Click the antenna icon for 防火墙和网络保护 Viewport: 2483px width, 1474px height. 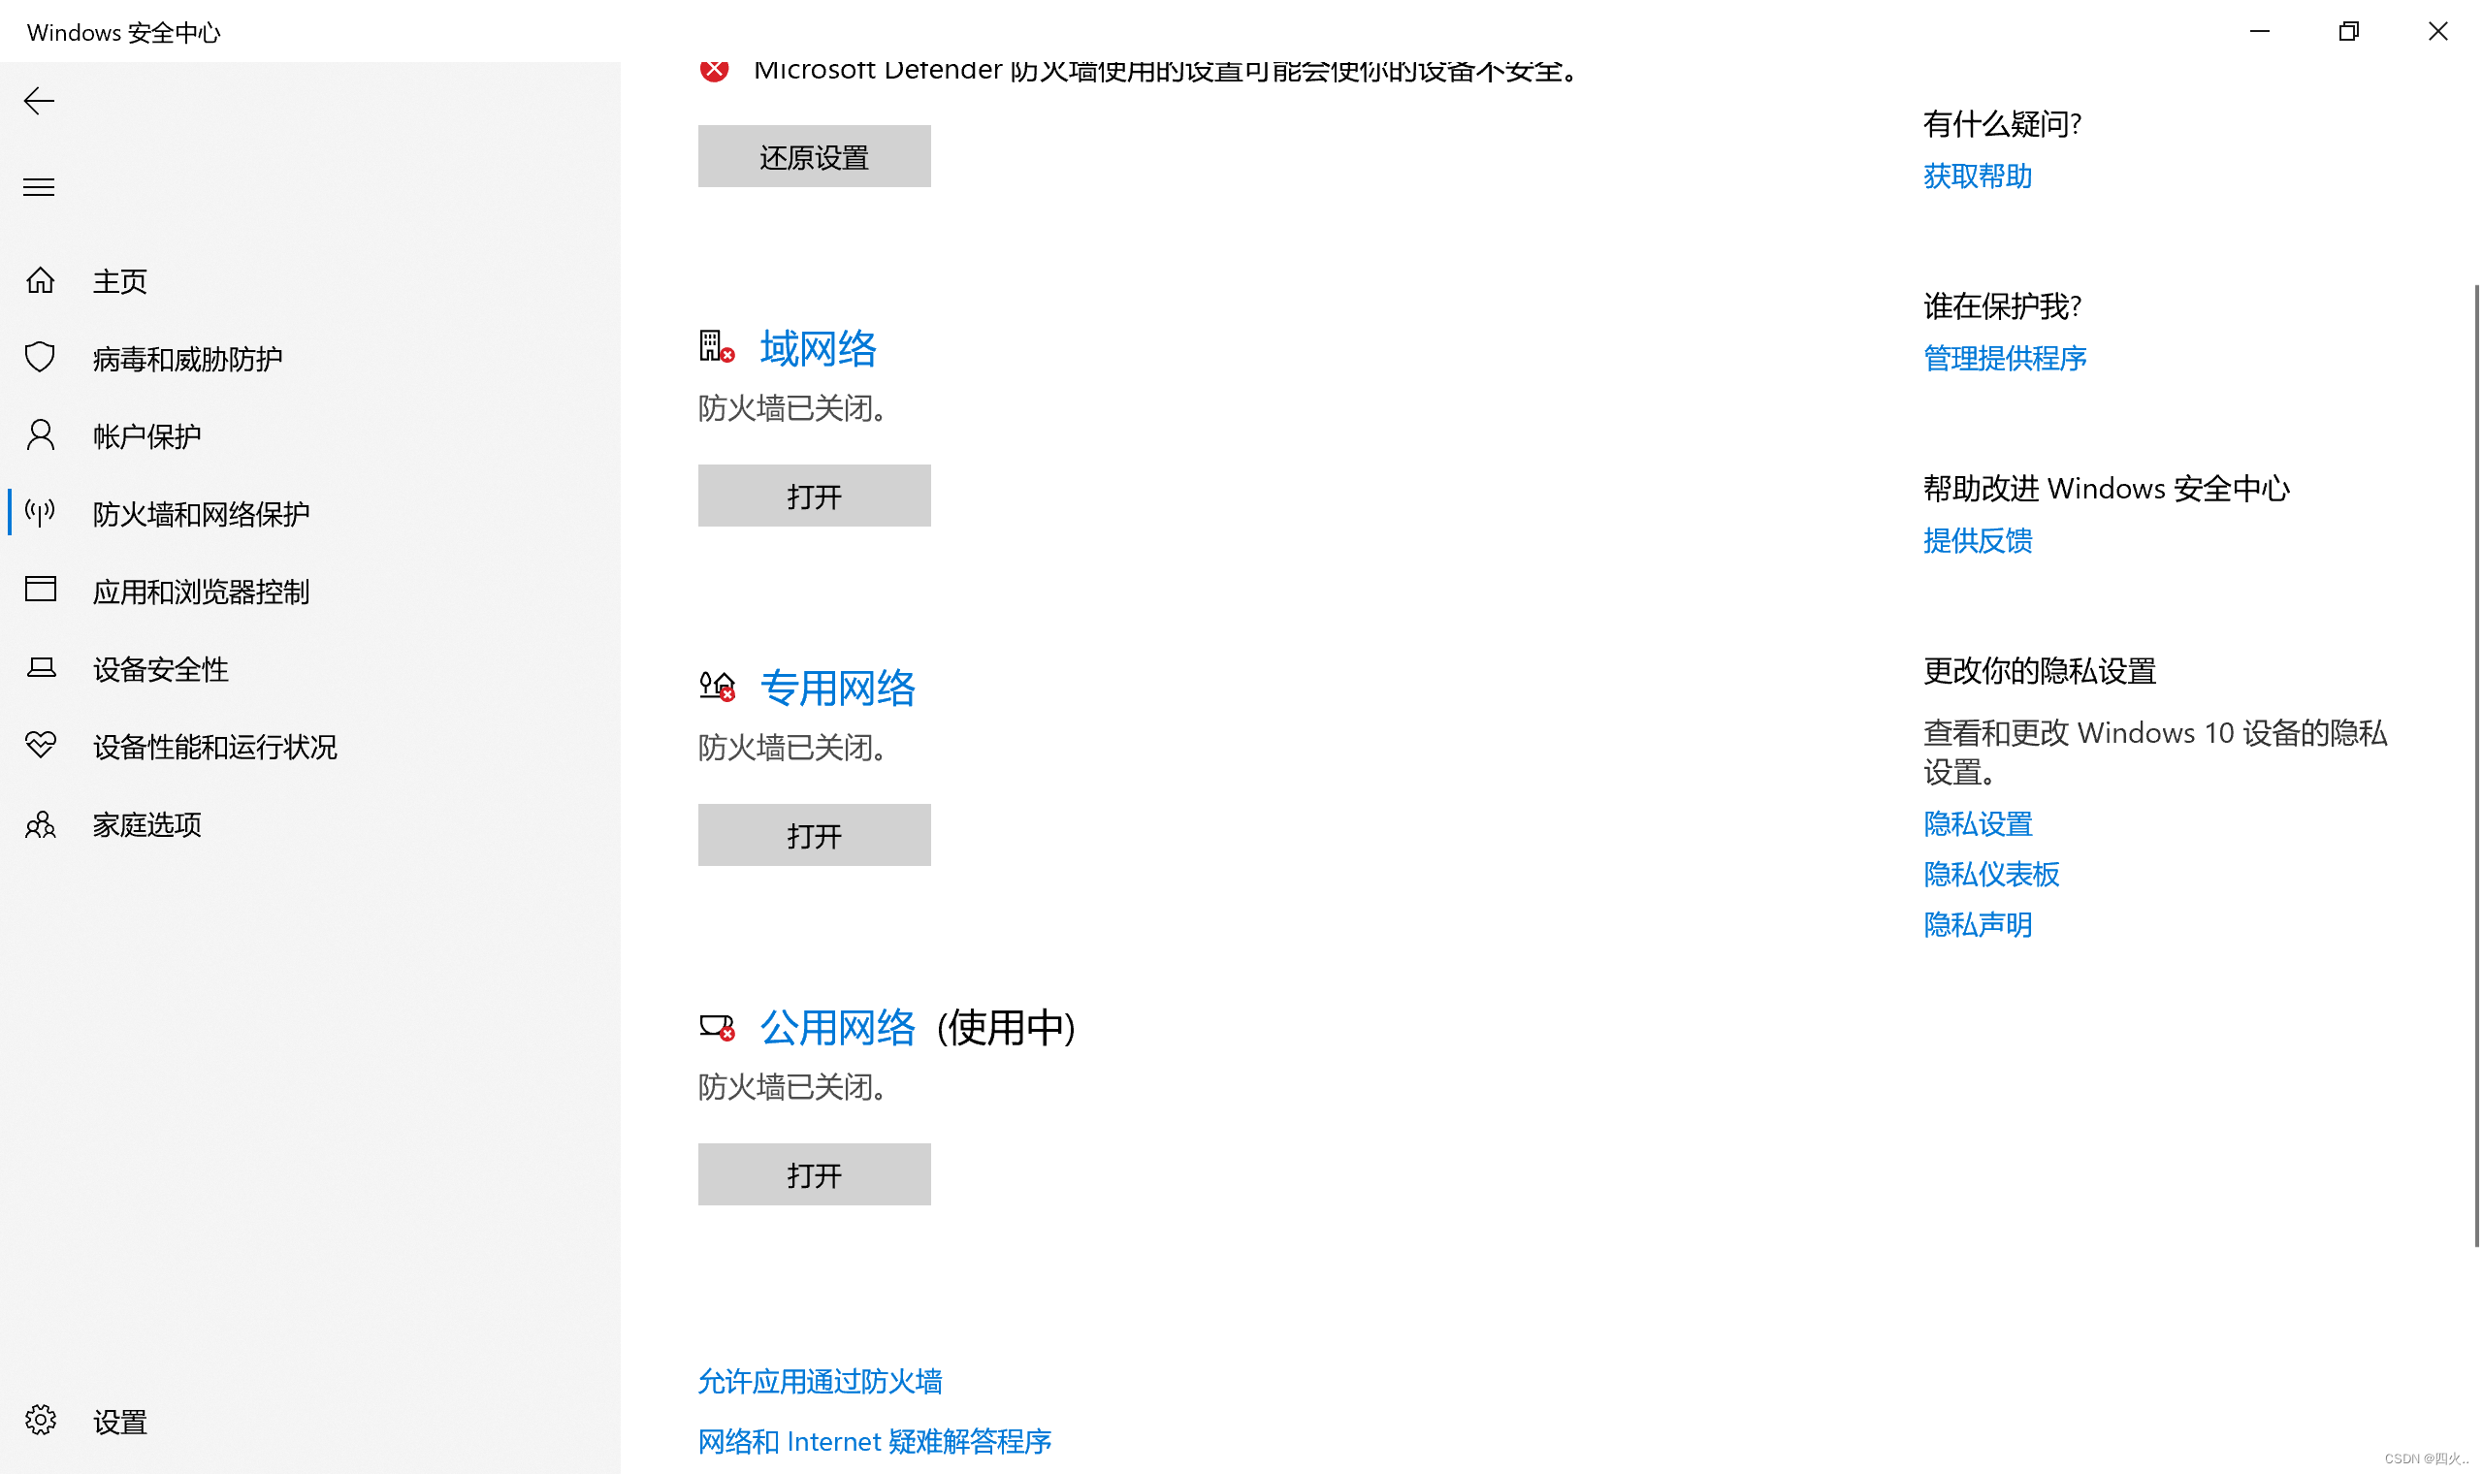41,513
